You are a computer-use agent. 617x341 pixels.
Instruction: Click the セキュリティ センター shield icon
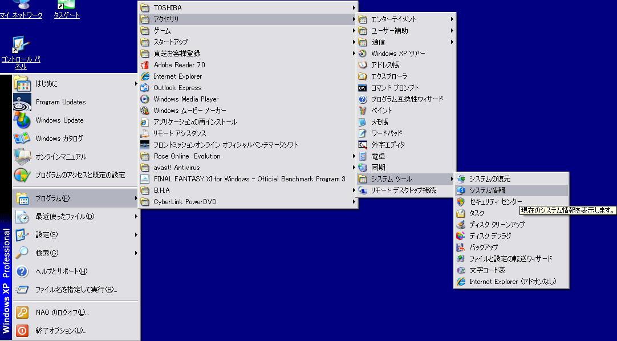point(460,202)
